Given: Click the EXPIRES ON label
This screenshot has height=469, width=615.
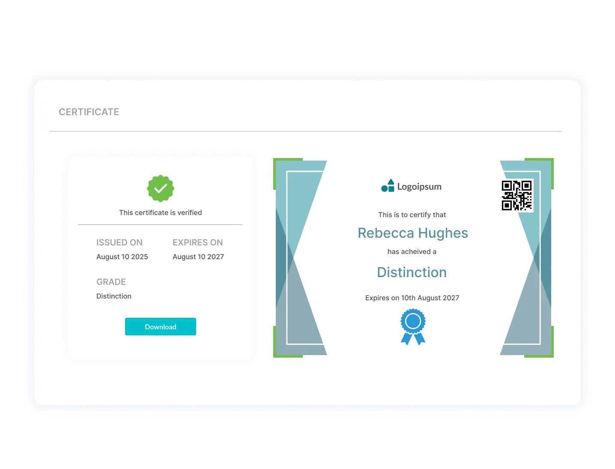Looking at the screenshot, I should tap(197, 242).
